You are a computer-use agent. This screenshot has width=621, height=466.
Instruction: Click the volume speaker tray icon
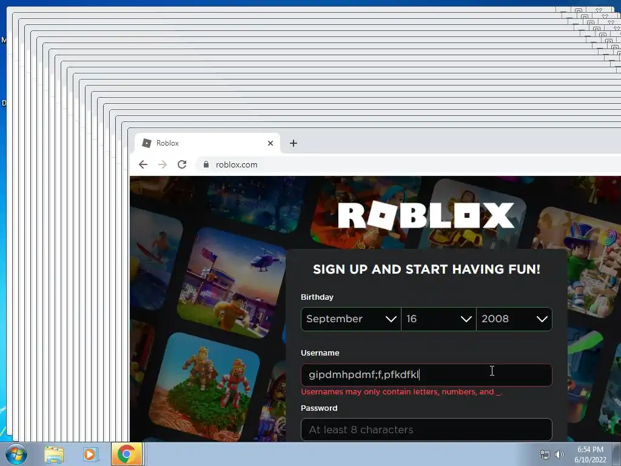point(560,454)
